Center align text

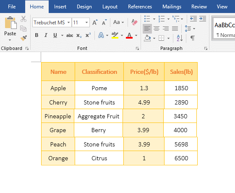(157, 29)
